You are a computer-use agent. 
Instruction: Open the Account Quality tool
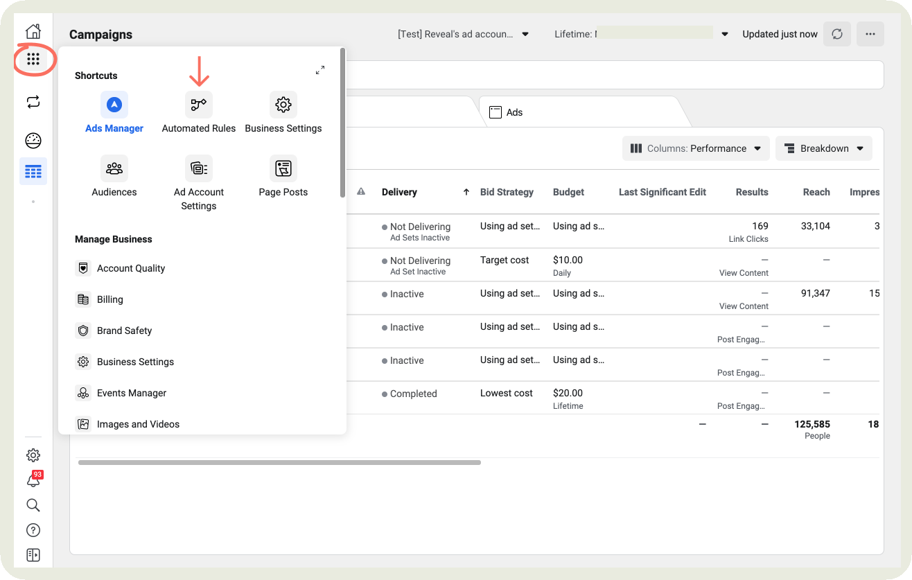(130, 268)
